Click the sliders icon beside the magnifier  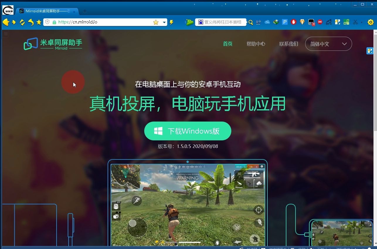[x=258, y=22]
